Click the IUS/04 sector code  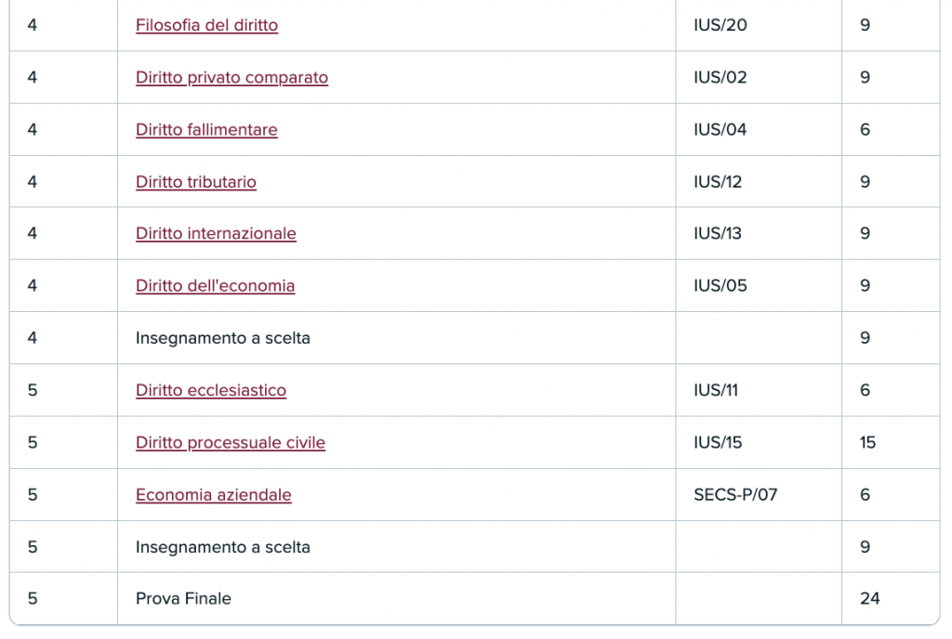721,130
